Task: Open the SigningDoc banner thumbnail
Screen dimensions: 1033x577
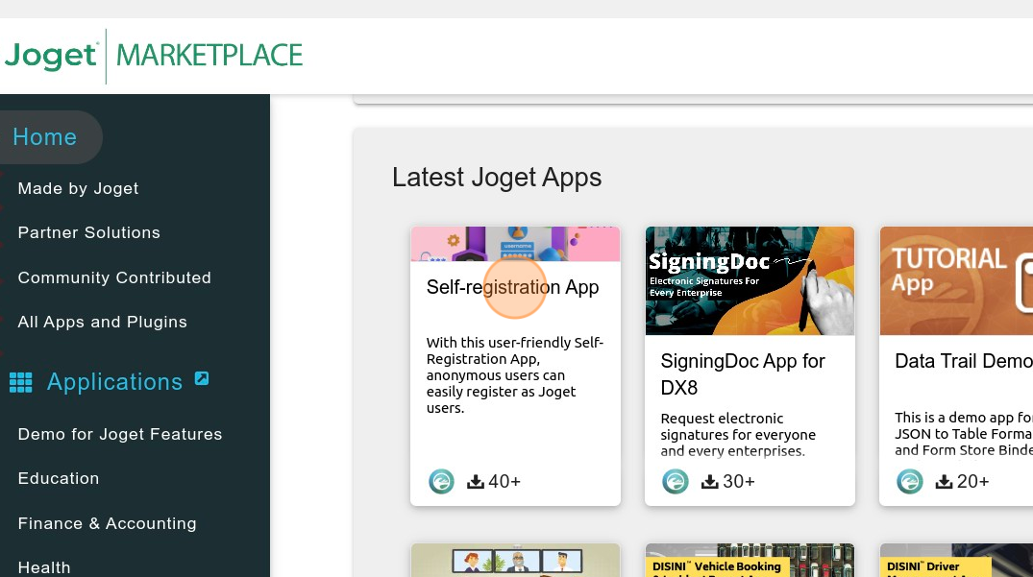Action: coord(750,281)
